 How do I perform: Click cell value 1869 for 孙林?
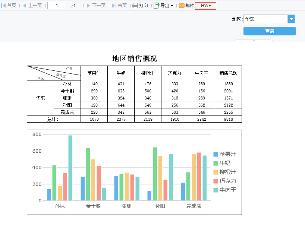228,84
